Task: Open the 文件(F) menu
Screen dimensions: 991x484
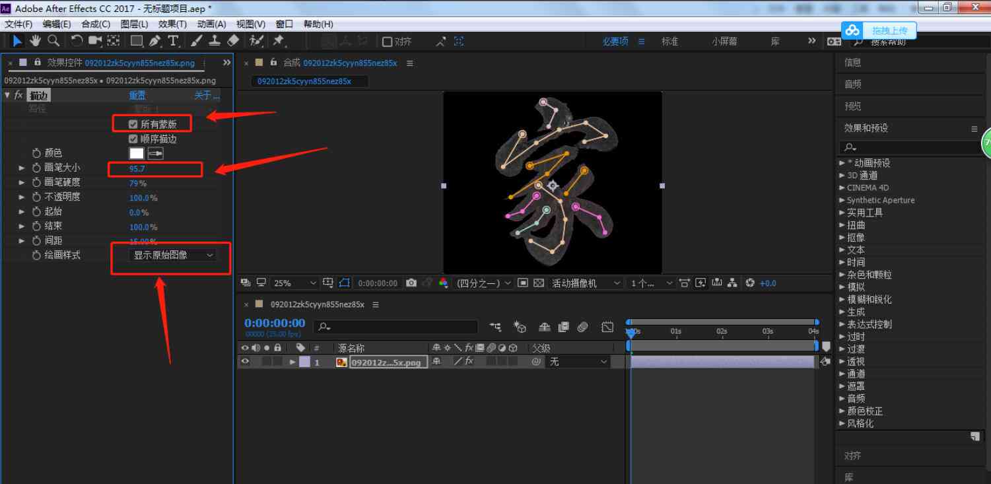Action: click(x=18, y=24)
